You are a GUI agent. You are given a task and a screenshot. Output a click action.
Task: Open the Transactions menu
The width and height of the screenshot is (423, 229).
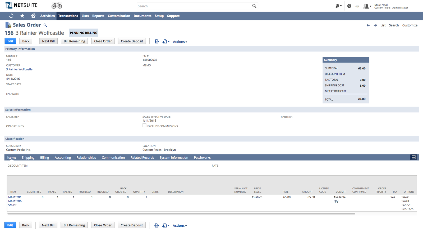pyautogui.click(x=68, y=16)
